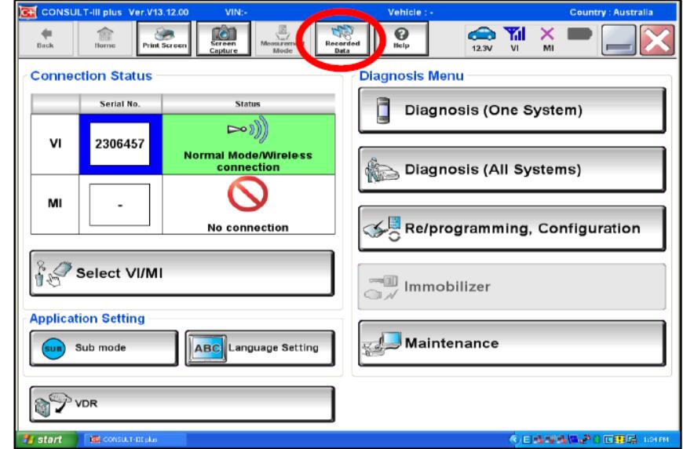Open the Maintenance menu
Image resolution: width=683 pixels, height=449 pixels.
pyautogui.click(x=512, y=344)
